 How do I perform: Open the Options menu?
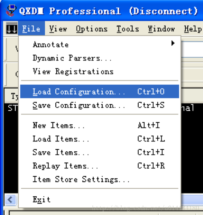[x=92, y=29]
